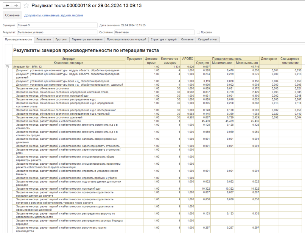Collapse the Итерация №1 row group
Viewport: 305px width, 233px height.
tap(7, 67)
